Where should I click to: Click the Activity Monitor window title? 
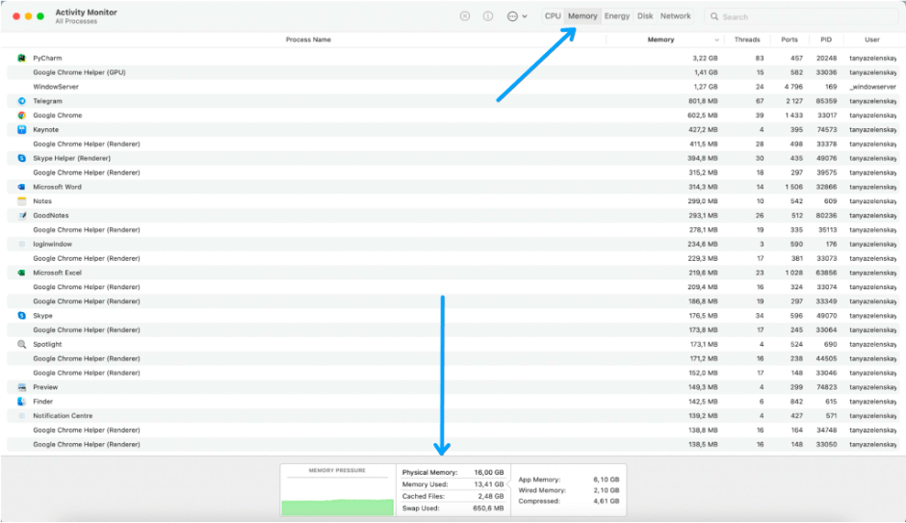click(86, 13)
